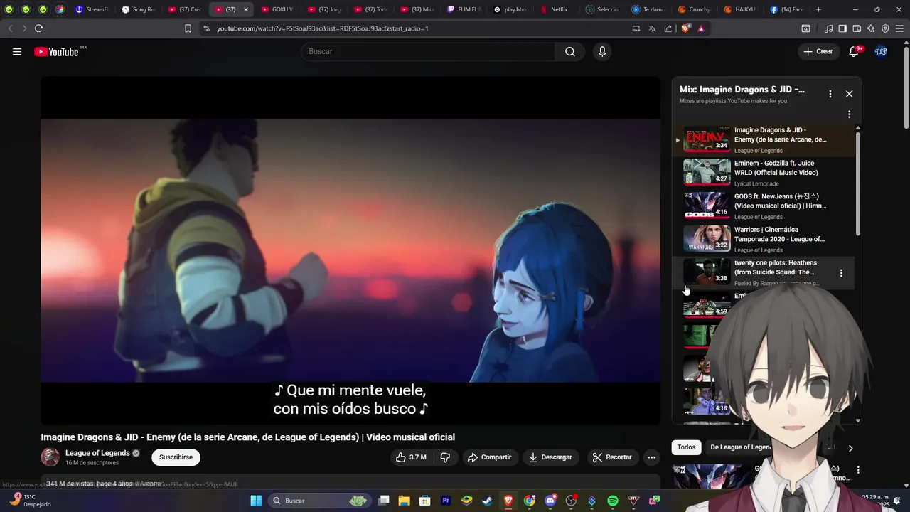910x512 pixels.
Task: Open options for twenty one pilots Heathens
Action: pyautogui.click(x=841, y=273)
